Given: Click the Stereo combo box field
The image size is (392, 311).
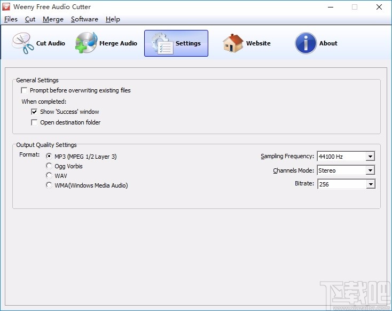Looking at the screenshot, I should 346,170.
